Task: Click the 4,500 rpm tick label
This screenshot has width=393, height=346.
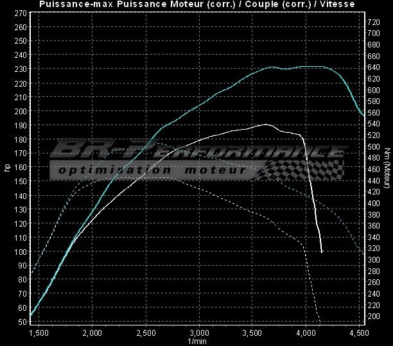Action: [x=360, y=333]
